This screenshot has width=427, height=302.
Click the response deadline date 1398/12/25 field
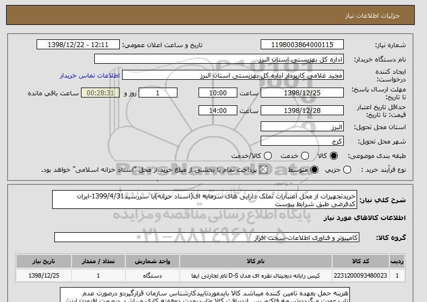point(302,93)
